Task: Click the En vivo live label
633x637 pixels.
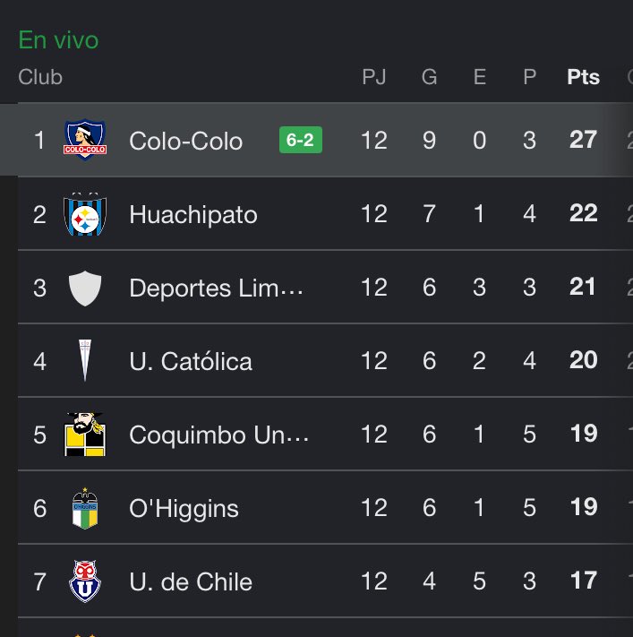Action: click(58, 39)
